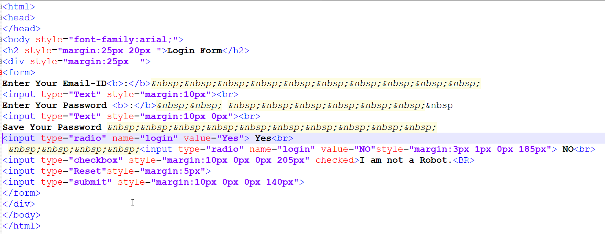This screenshot has width=605, height=234.
Task: Click the 'I am not a Robot.' text
Action: tap(406, 160)
